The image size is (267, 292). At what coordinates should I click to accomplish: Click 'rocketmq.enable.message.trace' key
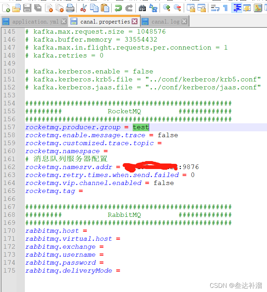tap(85, 135)
